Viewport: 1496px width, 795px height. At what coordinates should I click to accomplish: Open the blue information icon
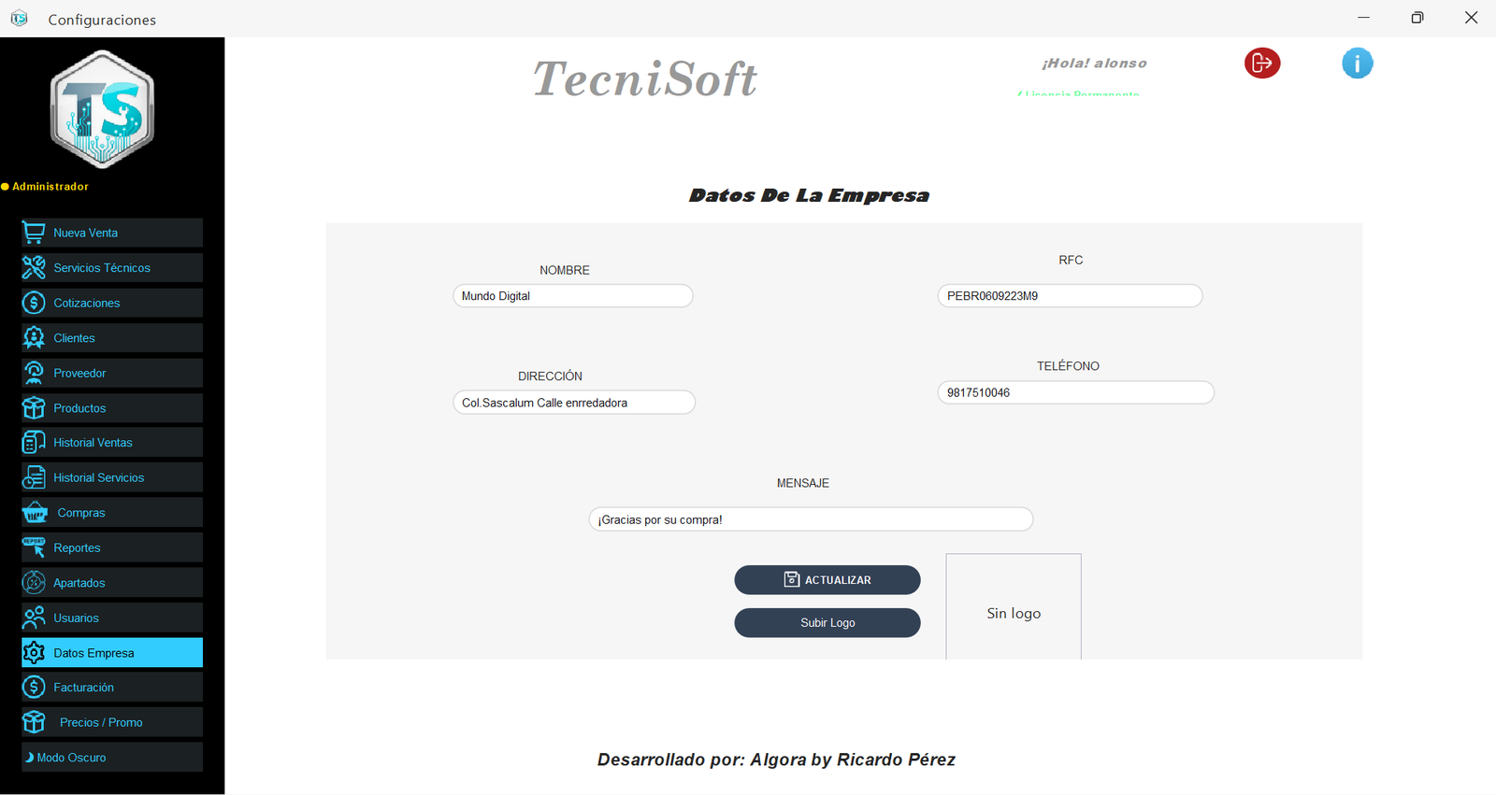pyautogui.click(x=1358, y=63)
